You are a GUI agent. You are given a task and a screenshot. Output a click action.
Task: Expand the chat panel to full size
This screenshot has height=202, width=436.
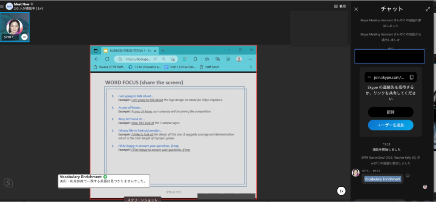(427, 9)
